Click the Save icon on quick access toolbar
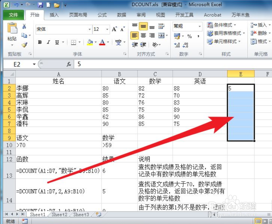Viewport: 272px width, 224px height. point(40,4)
